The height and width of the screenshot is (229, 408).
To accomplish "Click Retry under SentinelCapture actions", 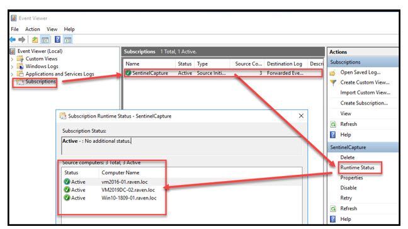I will pyautogui.click(x=346, y=198).
